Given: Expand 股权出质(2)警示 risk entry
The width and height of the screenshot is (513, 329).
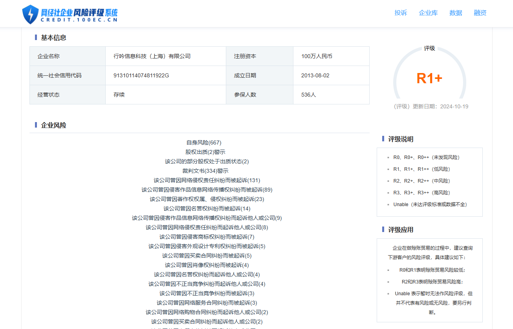Looking at the screenshot, I should [x=205, y=152].
